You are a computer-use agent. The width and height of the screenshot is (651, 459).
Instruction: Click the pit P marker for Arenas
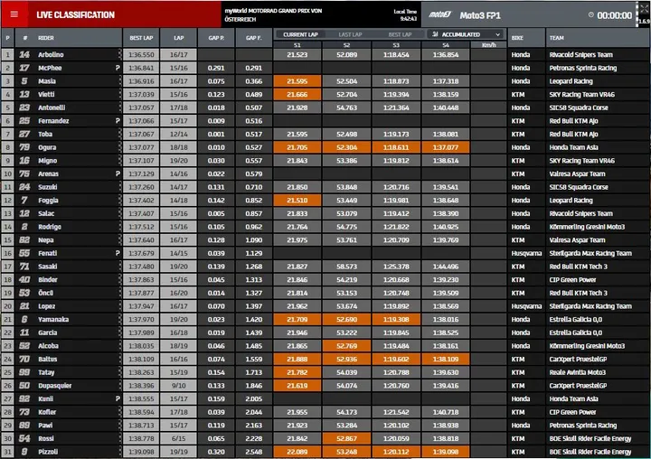point(118,173)
